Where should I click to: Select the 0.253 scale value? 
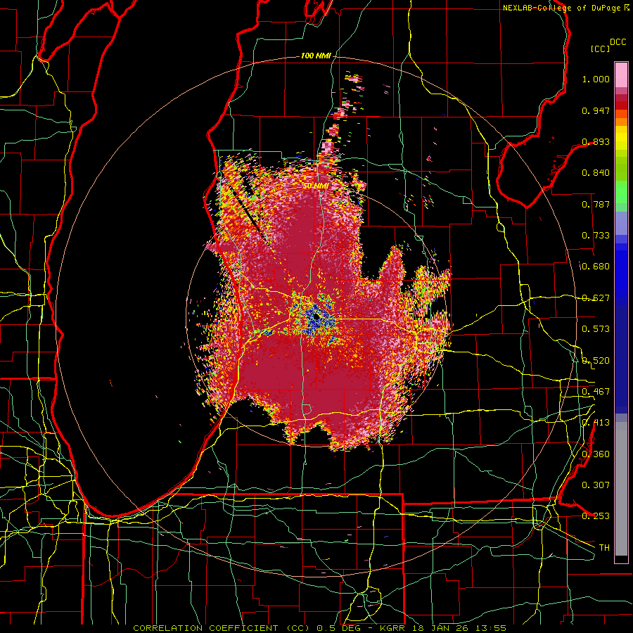[x=596, y=516]
